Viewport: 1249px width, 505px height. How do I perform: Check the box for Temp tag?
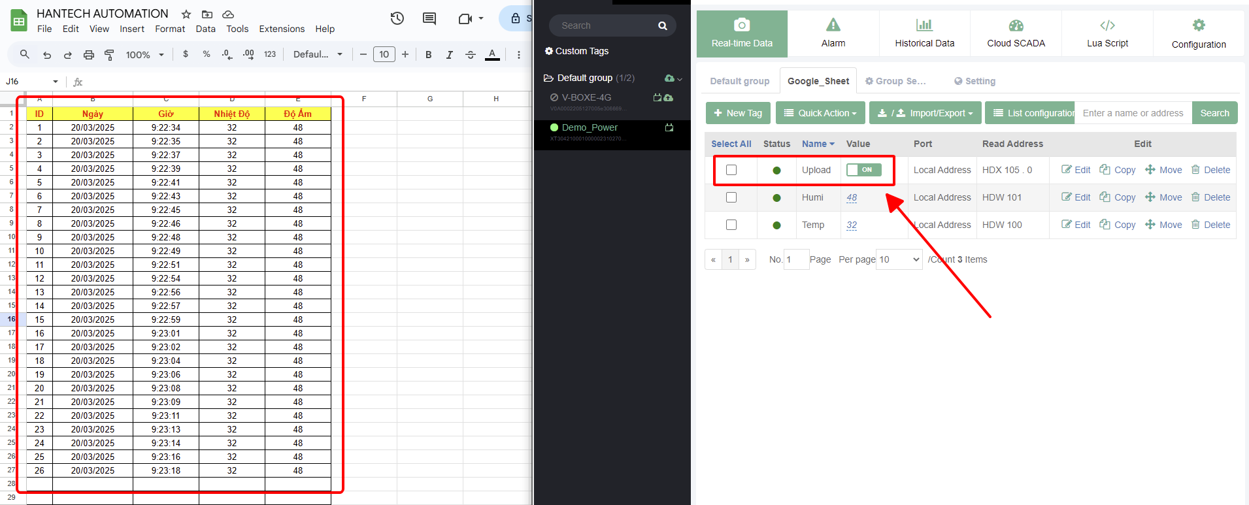pos(731,225)
